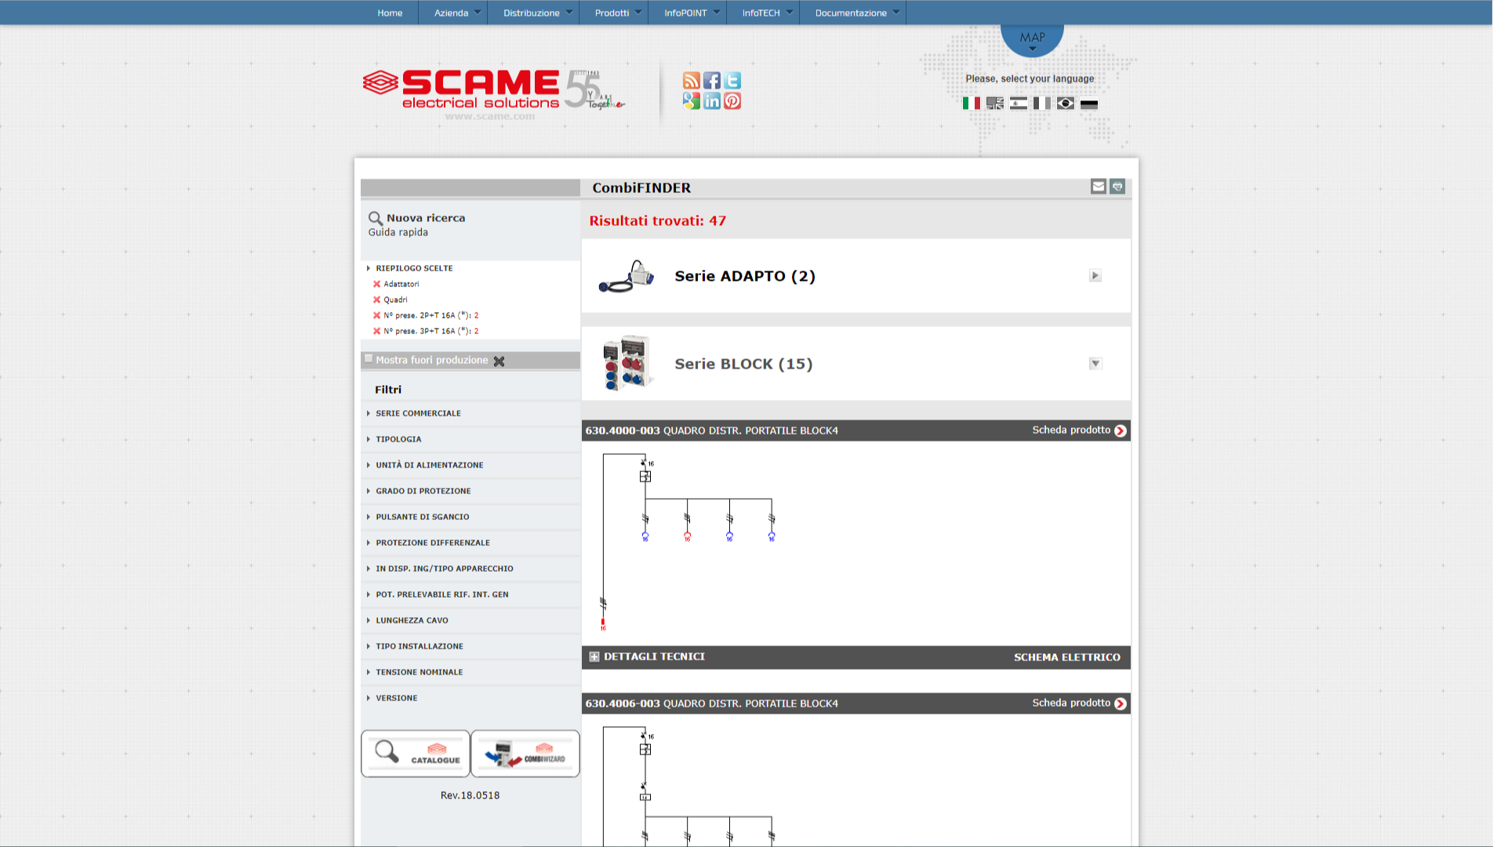The width and height of the screenshot is (1493, 847).
Task: Click Scheda prodotto arrow for 630.4006-003
Action: point(1120,703)
